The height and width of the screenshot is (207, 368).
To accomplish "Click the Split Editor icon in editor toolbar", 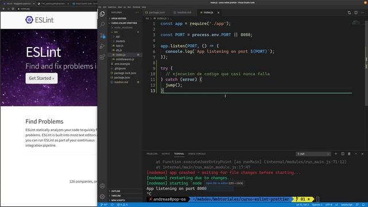I will pos(356,13).
